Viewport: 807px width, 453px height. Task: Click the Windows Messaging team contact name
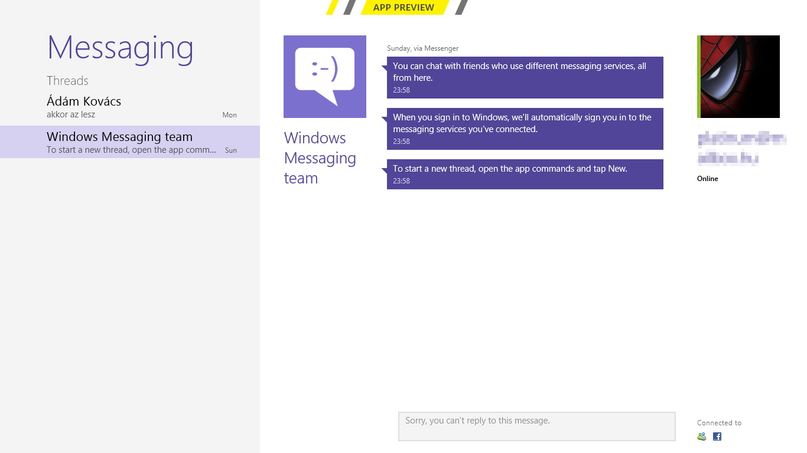pos(320,158)
